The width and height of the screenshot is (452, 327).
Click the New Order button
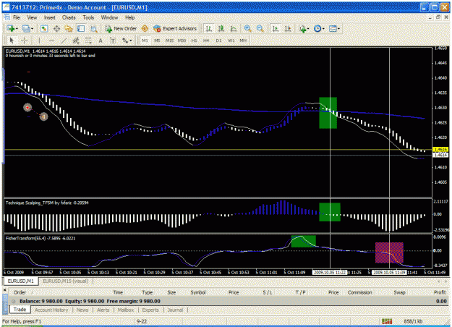121,28
